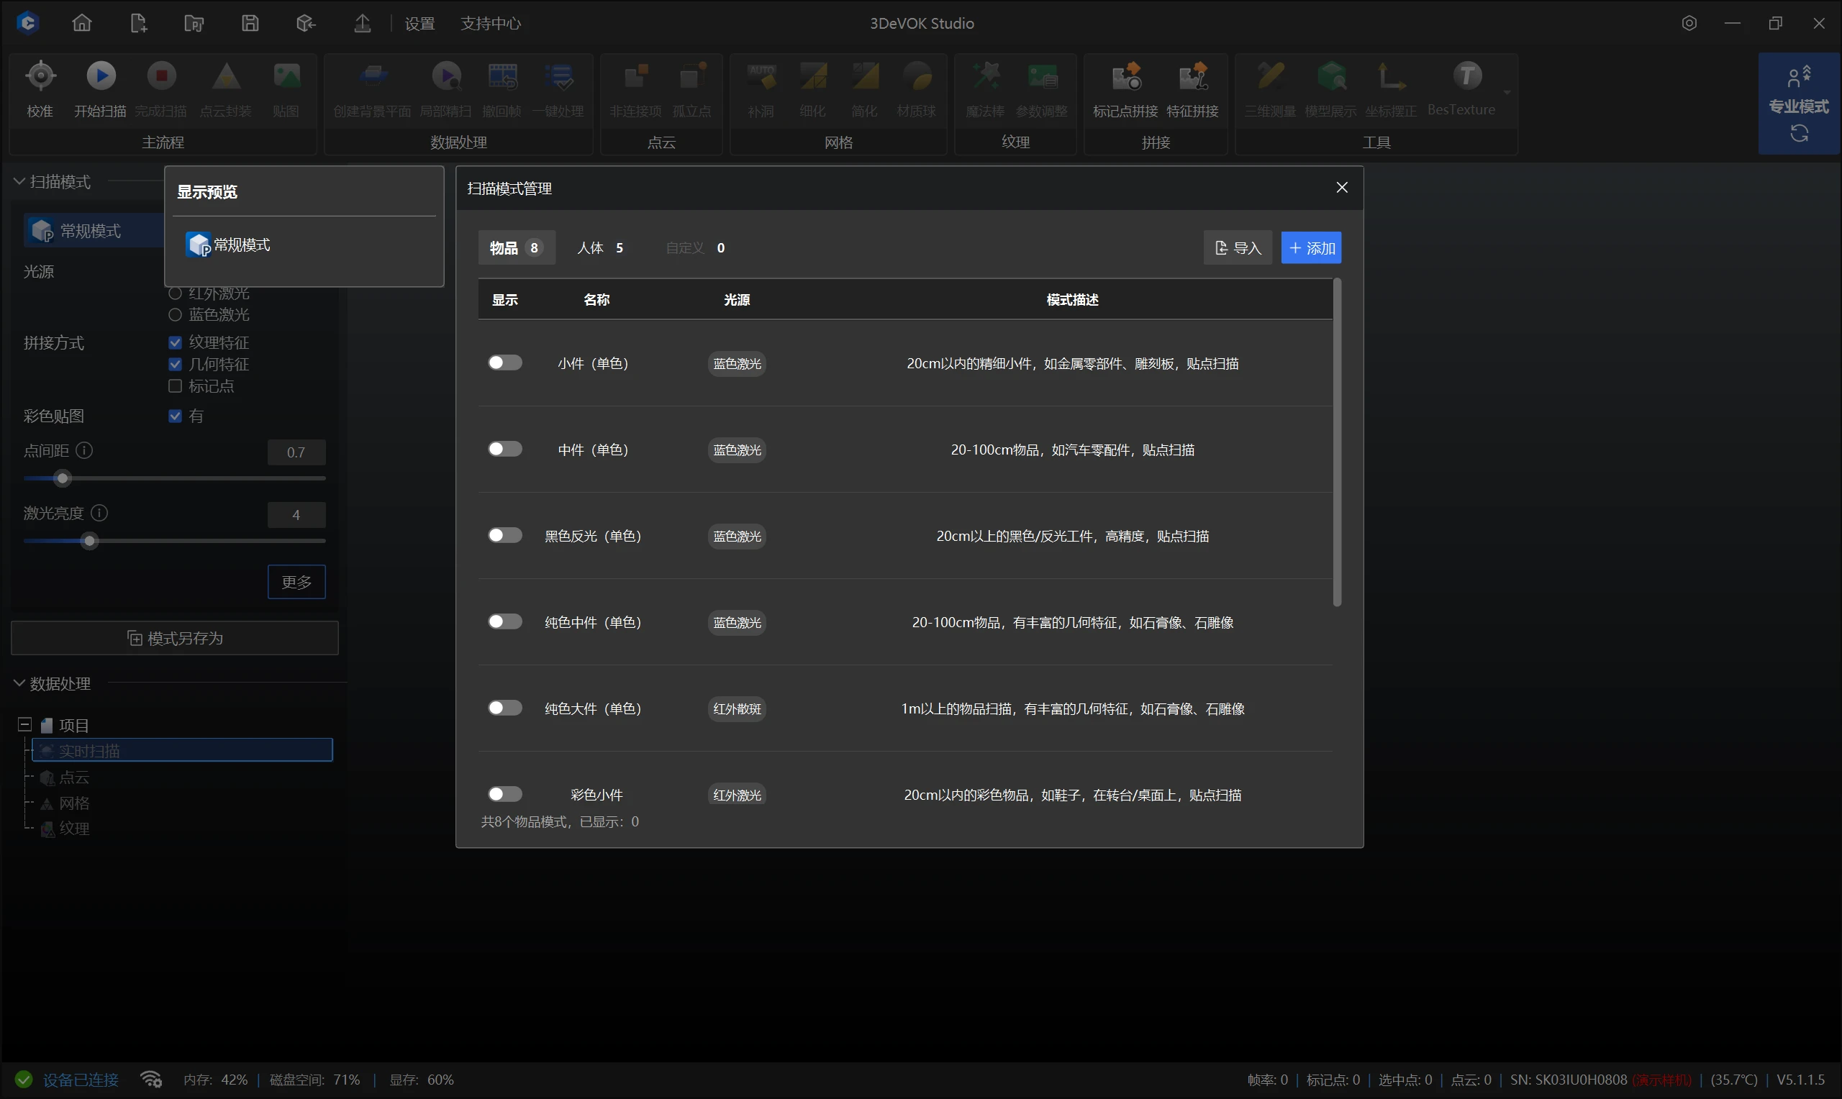Click the 添加 button
The image size is (1842, 1099).
1311,248
